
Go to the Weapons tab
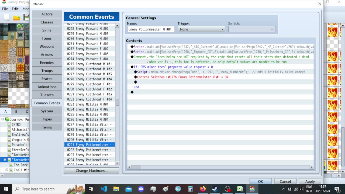(x=47, y=46)
